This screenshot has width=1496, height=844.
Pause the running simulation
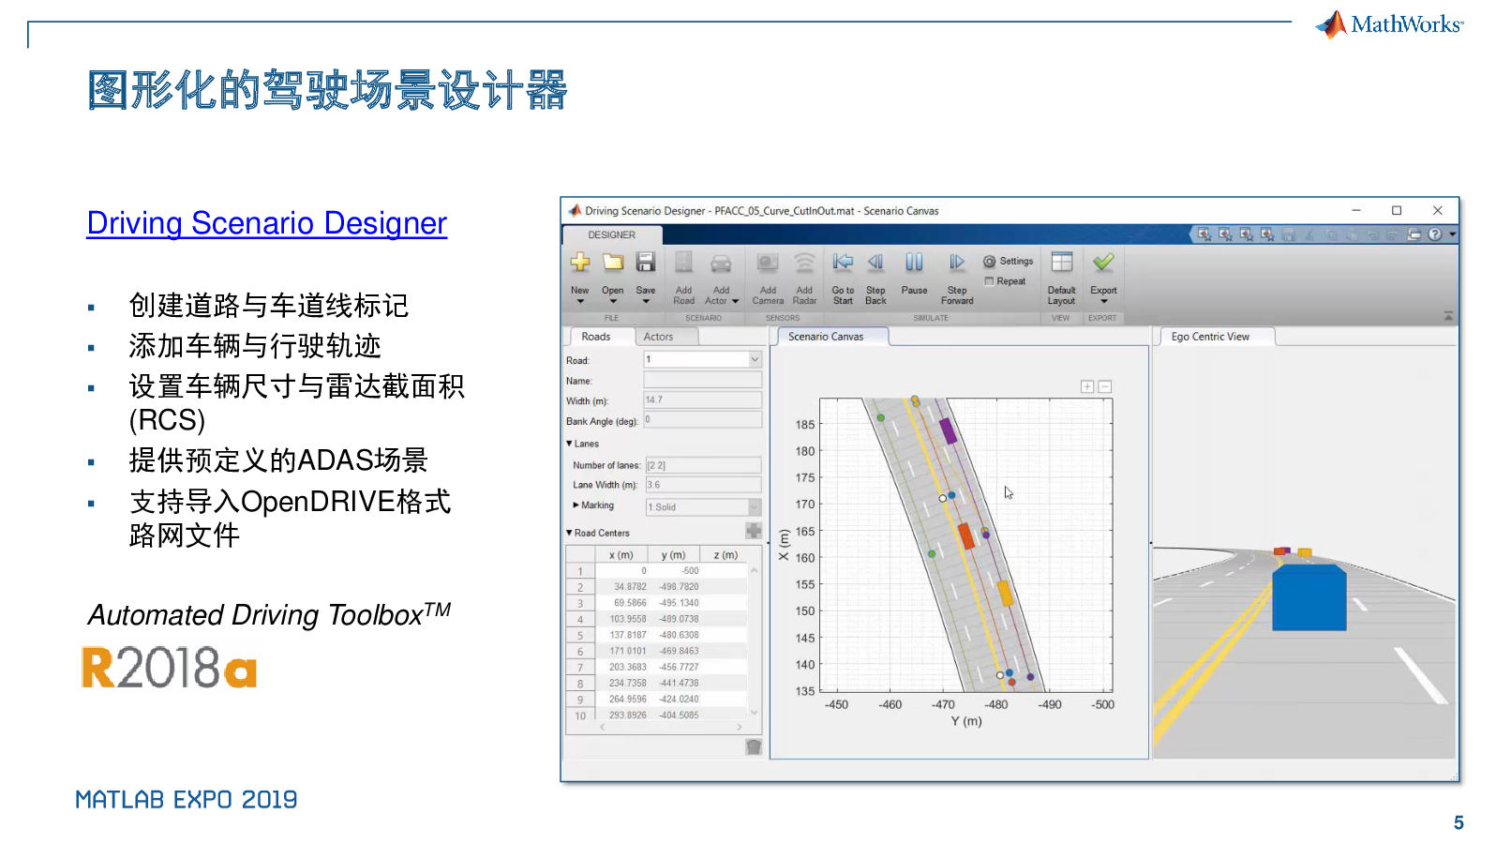click(914, 263)
